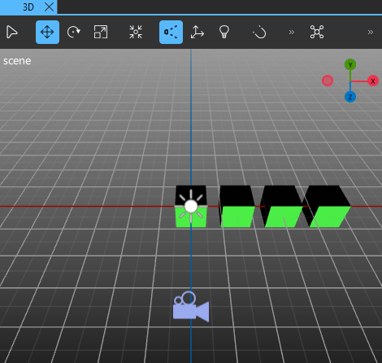Toggle the Edit Light bulb button
Screen dimensions: 382x363
click(224, 32)
